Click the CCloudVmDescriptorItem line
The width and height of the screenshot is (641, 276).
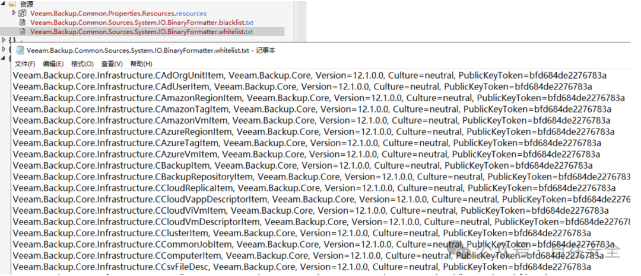tap(321, 222)
